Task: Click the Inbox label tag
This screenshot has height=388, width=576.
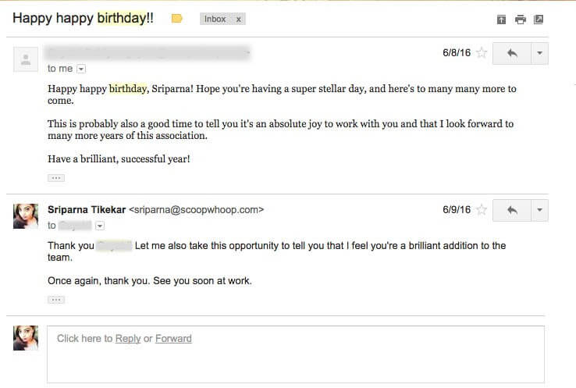Action: pyautogui.click(x=215, y=19)
